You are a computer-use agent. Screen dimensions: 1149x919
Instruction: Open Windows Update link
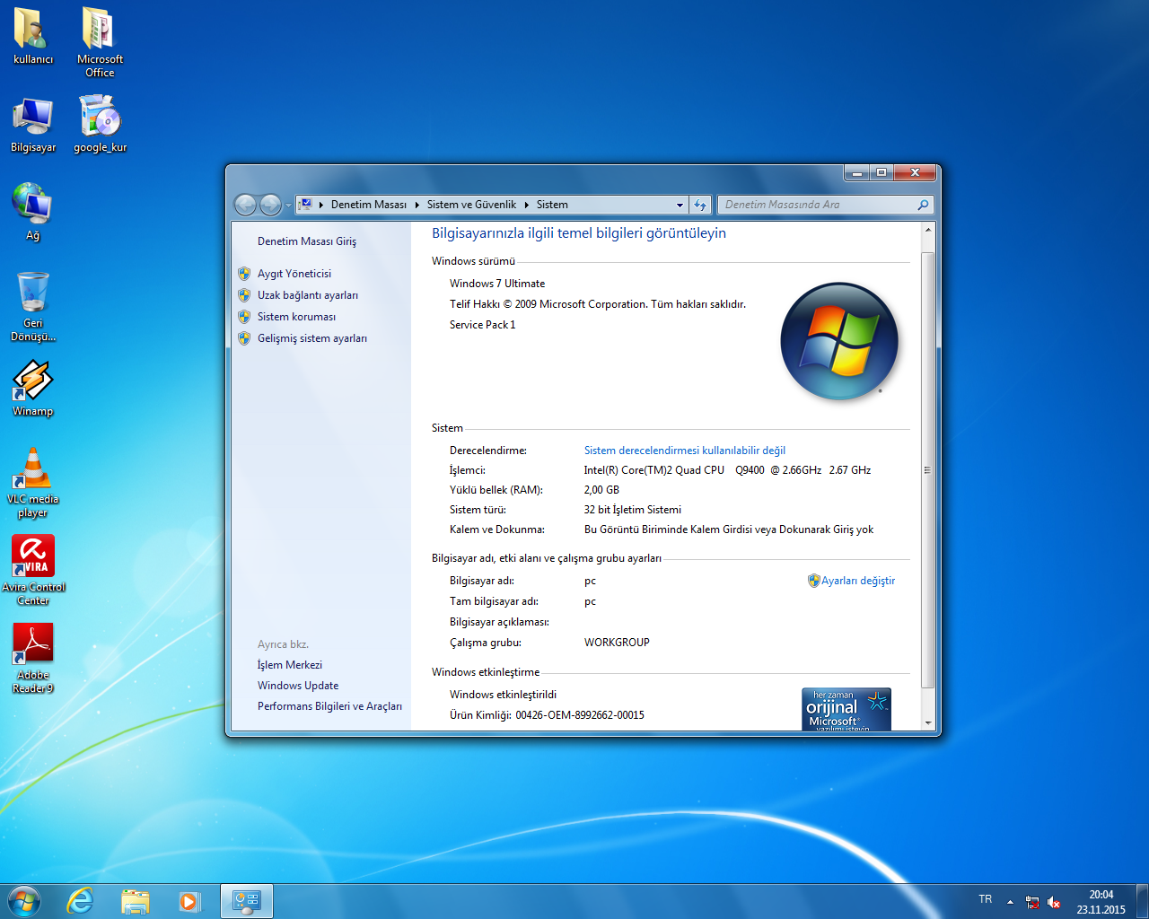click(x=298, y=686)
